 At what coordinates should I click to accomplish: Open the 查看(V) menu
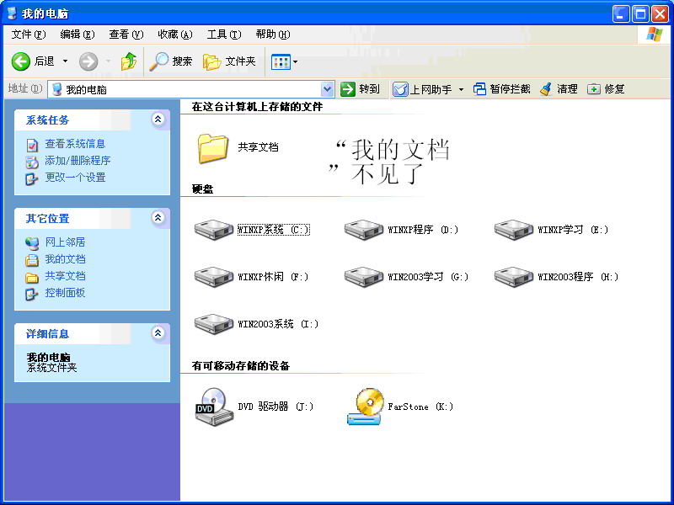click(126, 35)
